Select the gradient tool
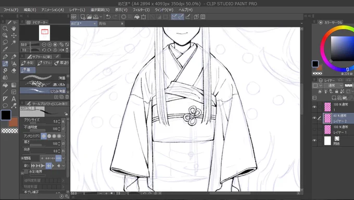The image size is (354, 200). point(14,85)
